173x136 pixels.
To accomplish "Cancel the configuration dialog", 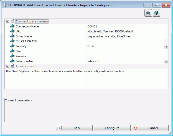I will [x=150, y=128].
